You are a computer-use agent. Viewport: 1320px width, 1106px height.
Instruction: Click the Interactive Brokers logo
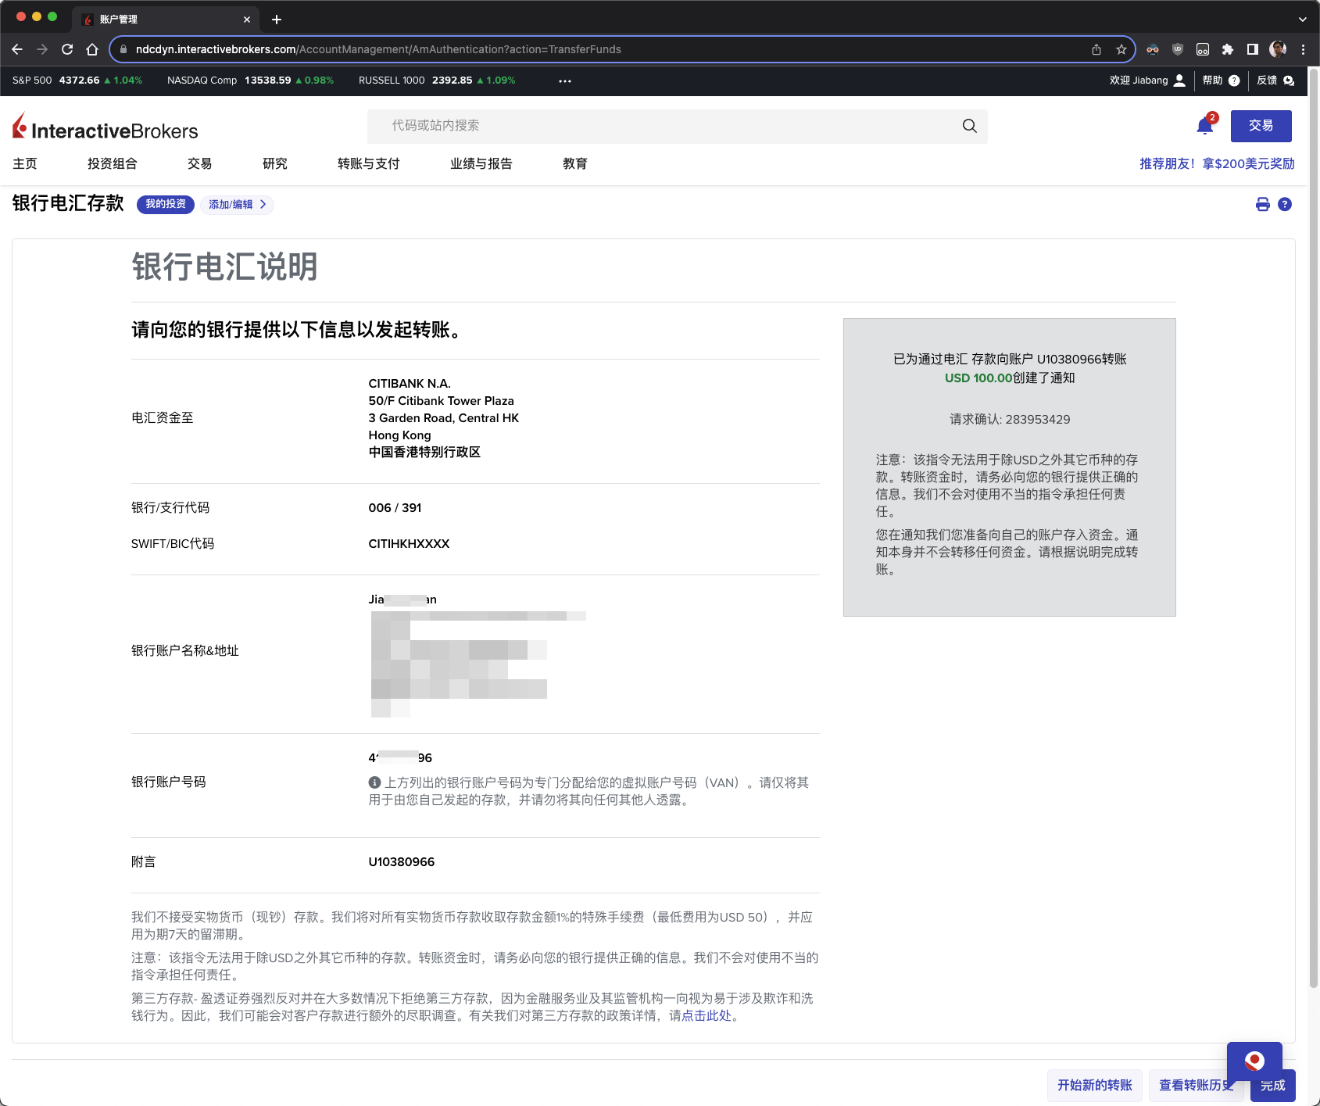(x=106, y=127)
